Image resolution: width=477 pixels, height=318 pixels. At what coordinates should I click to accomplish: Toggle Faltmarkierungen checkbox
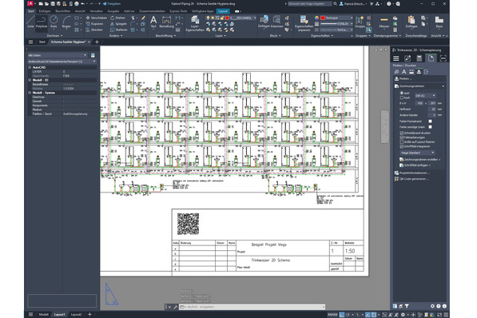[x=402, y=137]
